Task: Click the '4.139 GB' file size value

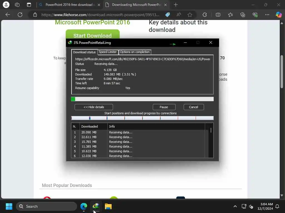Action: [110, 70]
